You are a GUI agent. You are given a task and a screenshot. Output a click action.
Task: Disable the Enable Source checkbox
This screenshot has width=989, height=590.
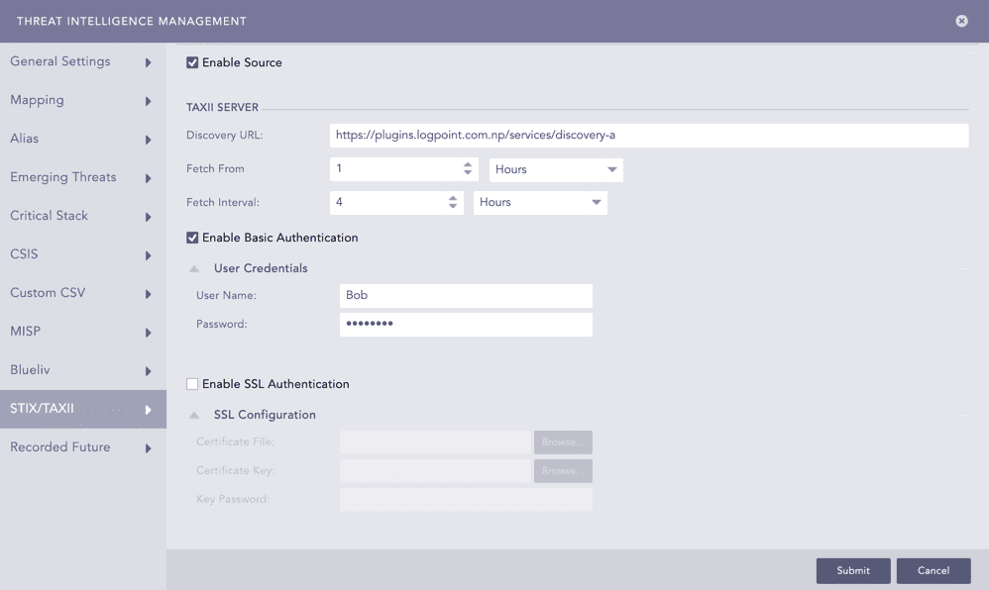coord(190,61)
